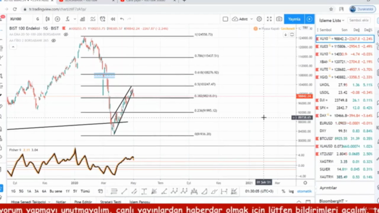The width and height of the screenshot is (379, 213).
Task: Open indicator templates icon
Action: [x=93, y=19]
